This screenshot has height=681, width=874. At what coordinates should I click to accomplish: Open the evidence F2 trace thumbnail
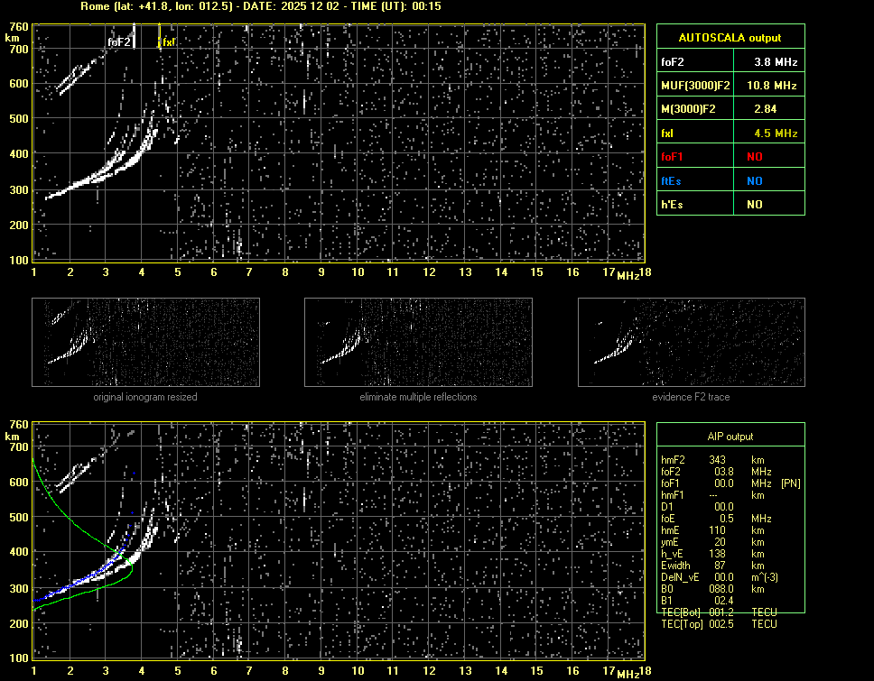click(691, 343)
